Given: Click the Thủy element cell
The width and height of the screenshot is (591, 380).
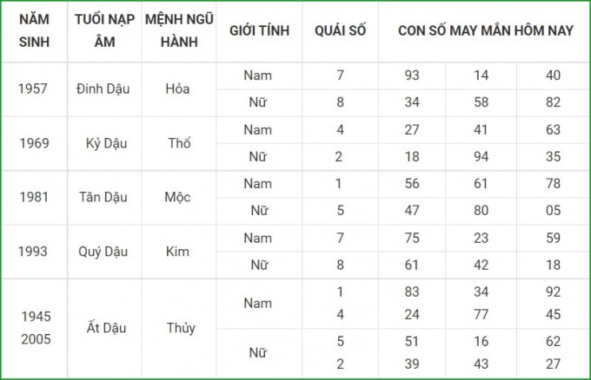Looking at the screenshot, I should point(179,328).
